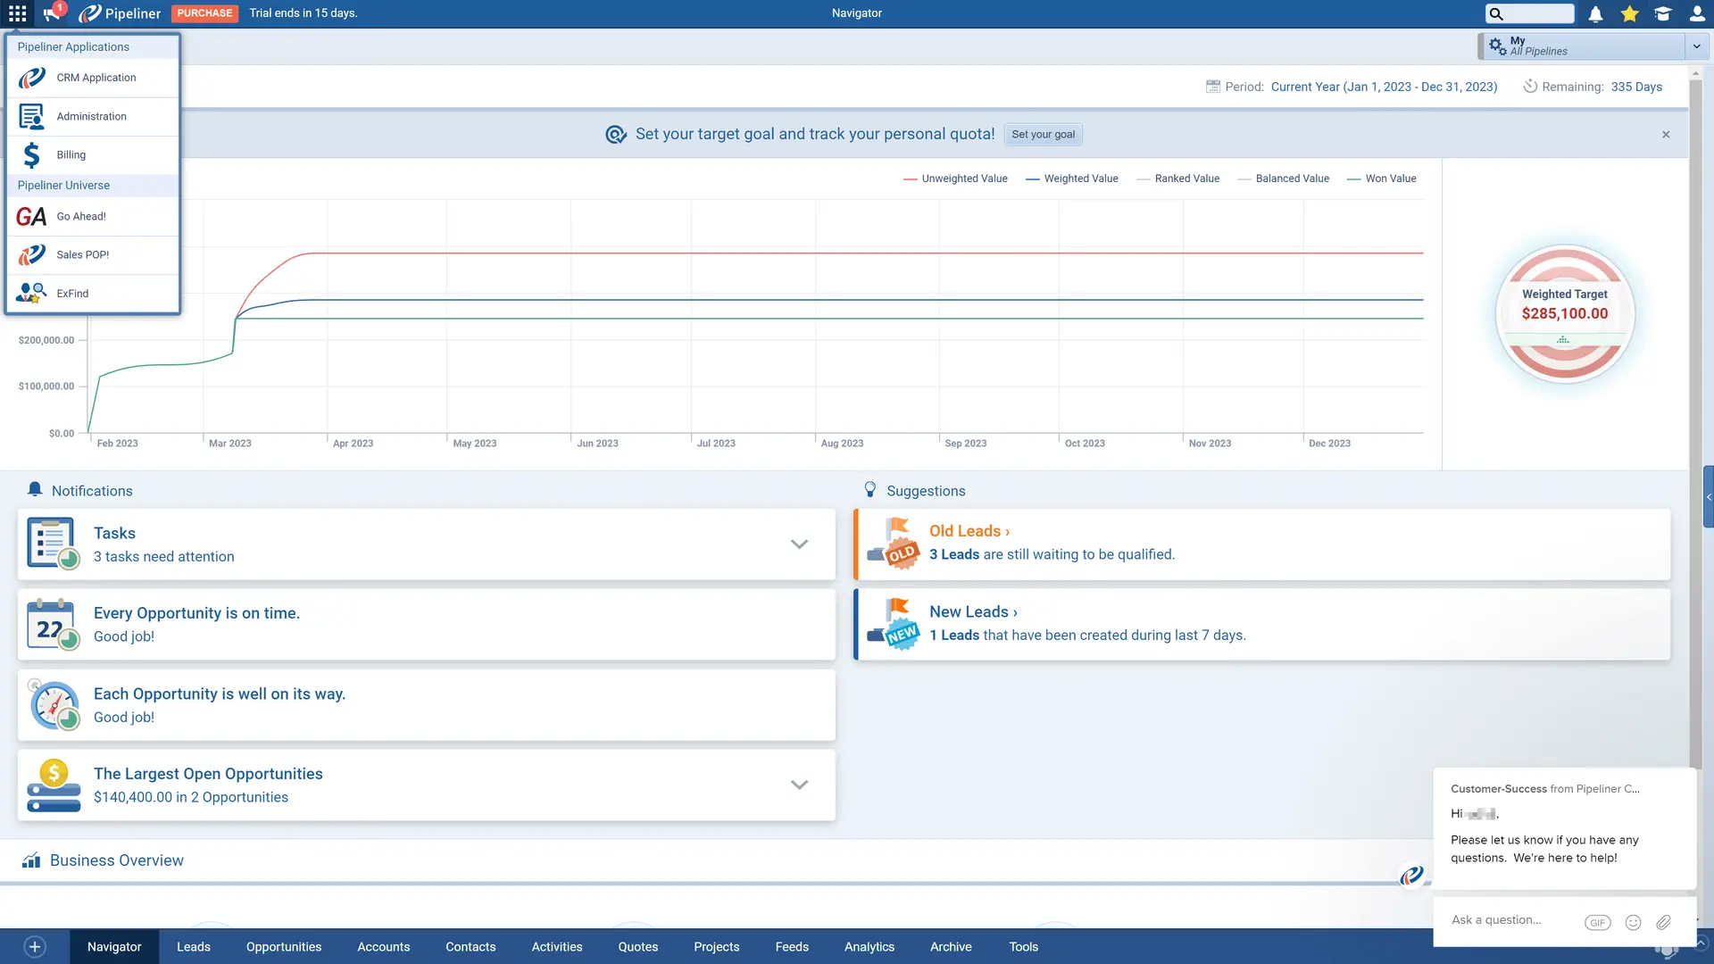Switch to Leads tab
The image size is (1714, 964).
point(194,947)
